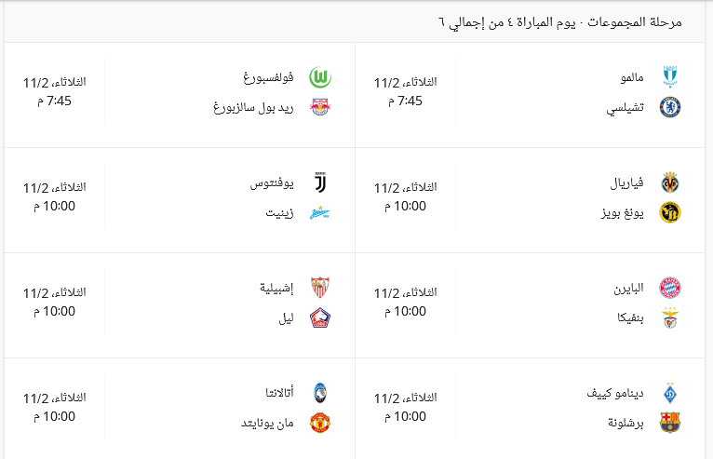The height and width of the screenshot is (459, 713).
Task: Click the Malmö club crest
Action: coord(670,76)
